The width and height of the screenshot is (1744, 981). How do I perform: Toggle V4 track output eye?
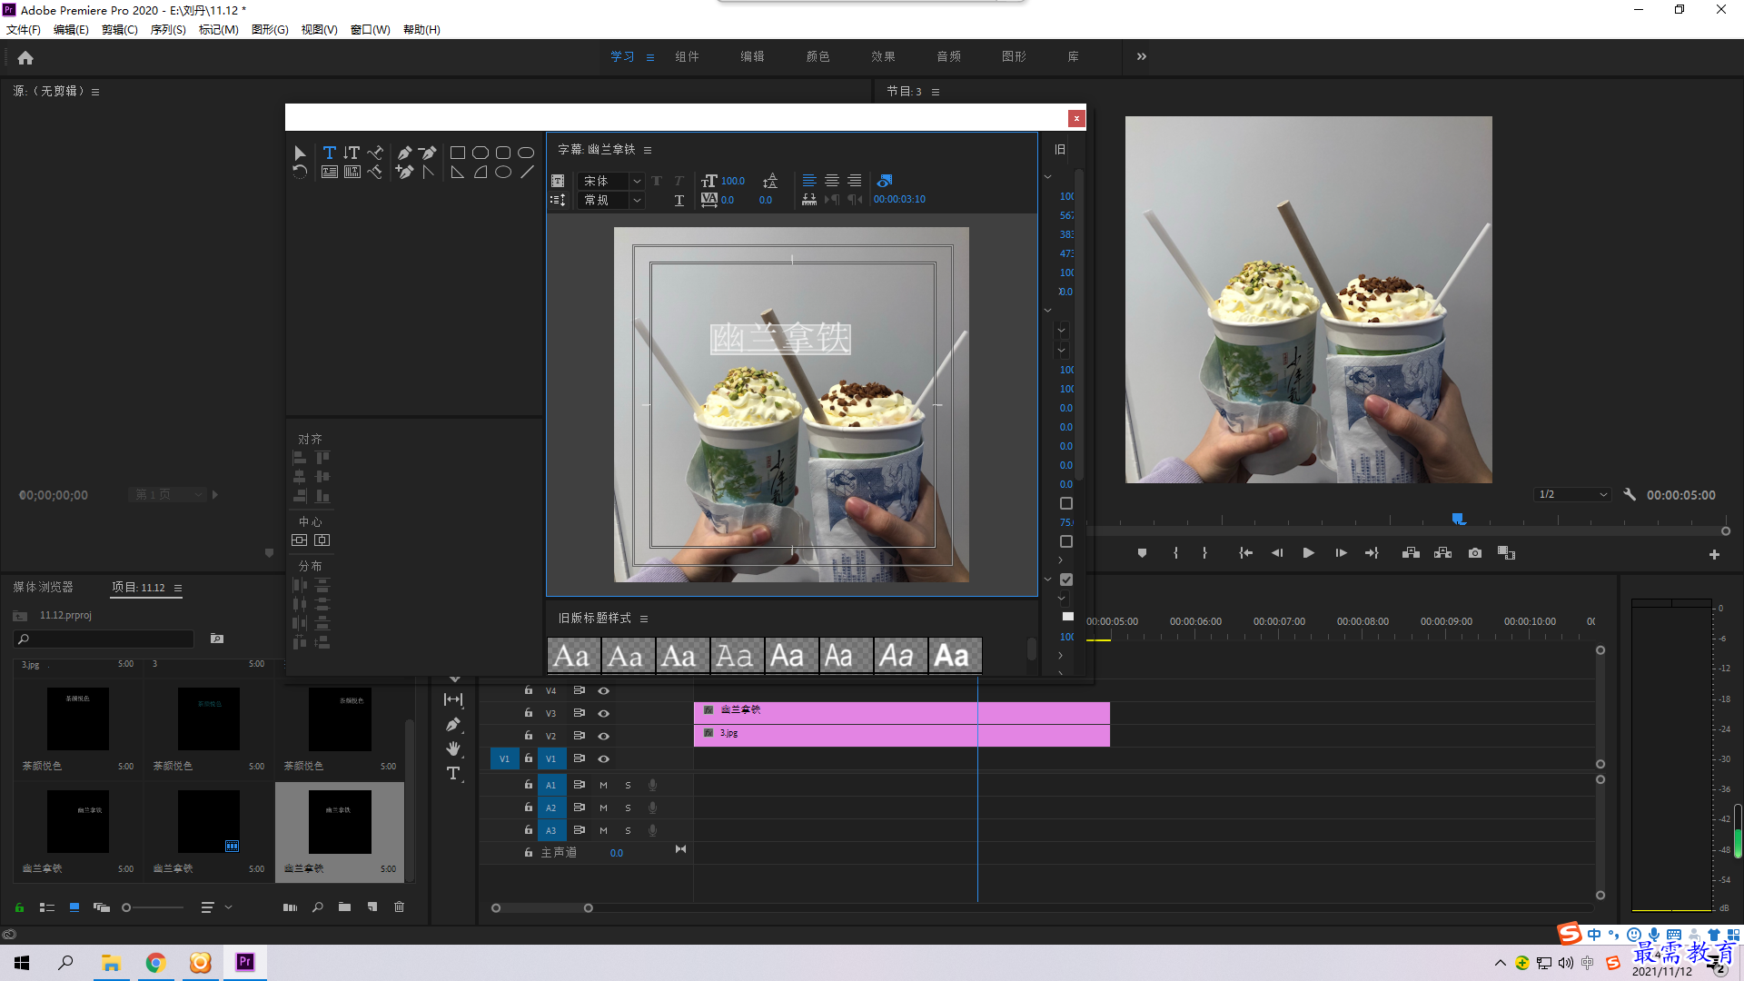click(x=603, y=691)
